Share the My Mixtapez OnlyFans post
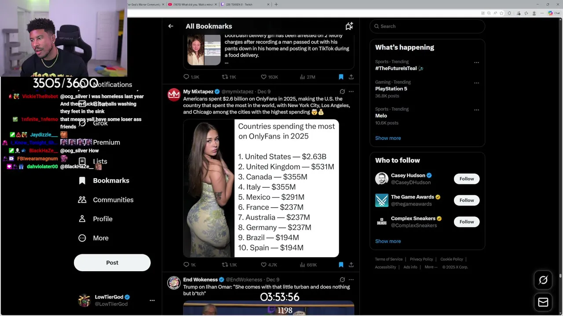This screenshot has width=563, height=316. (351, 265)
